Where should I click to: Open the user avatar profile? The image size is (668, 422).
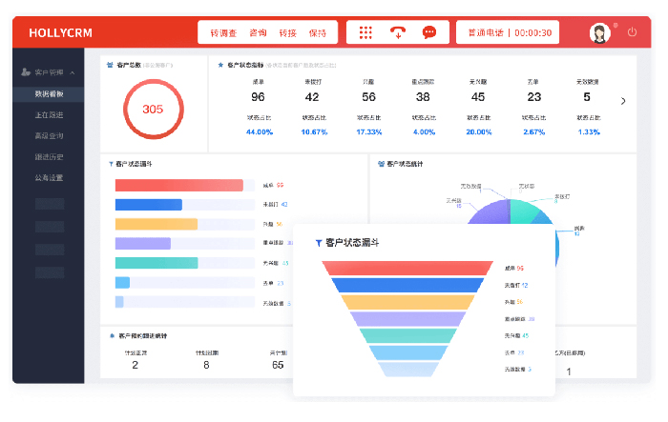[599, 33]
